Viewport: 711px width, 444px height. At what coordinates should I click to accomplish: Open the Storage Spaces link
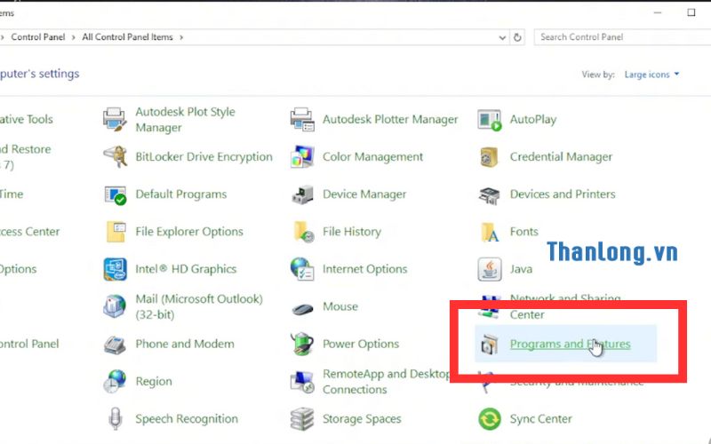pyautogui.click(x=362, y=418)
